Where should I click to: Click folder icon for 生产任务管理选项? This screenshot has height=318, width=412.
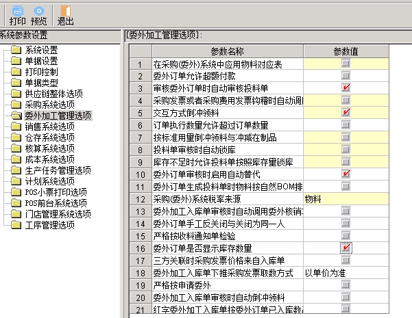point(16,170)
